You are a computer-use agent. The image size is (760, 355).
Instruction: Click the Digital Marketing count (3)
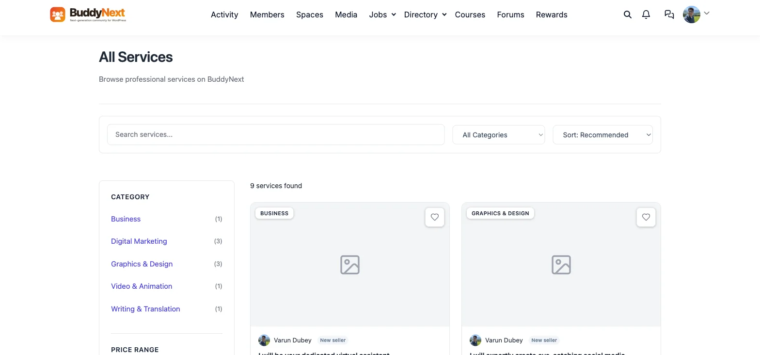point(218,241)
